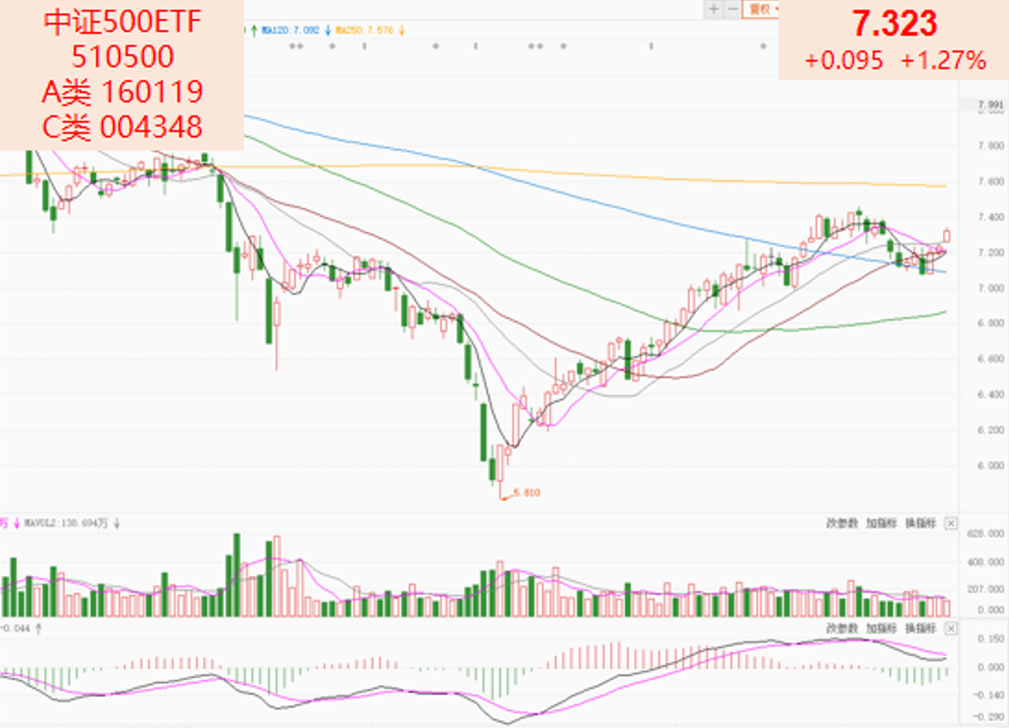Click the 7.991 top price axis label
This screenshot has width=1009, height=728.
pyautogui.click(x=991, y=105)
